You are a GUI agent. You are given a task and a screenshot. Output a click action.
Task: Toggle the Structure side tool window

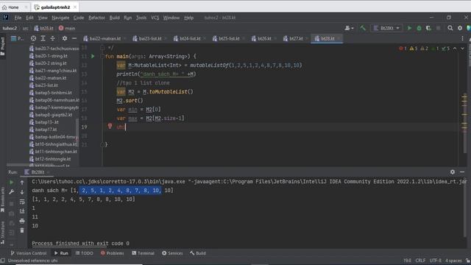point(3,232)
